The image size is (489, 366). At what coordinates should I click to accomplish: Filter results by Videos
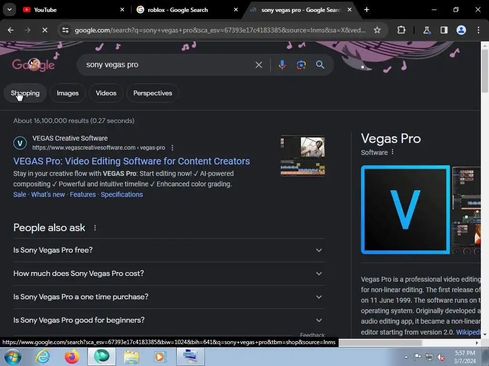click(x=106, y=93)
